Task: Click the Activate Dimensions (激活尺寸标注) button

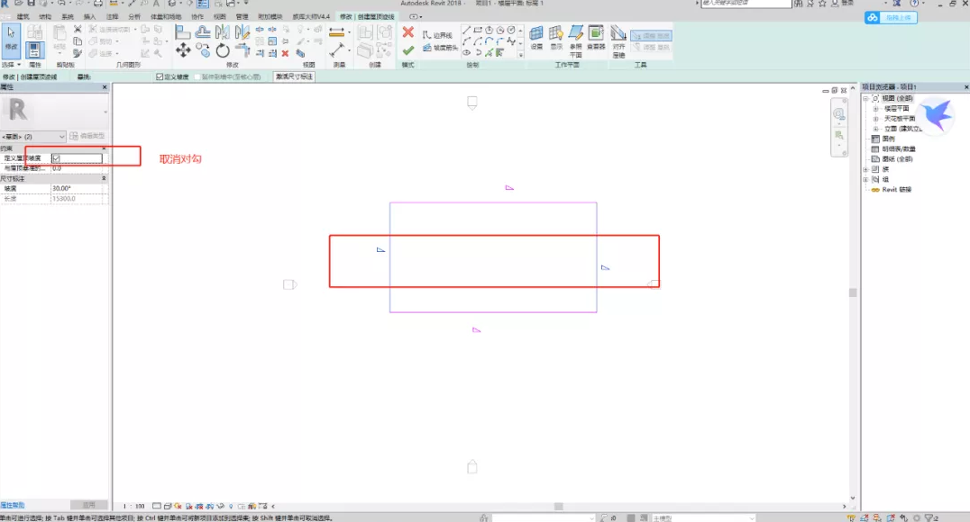Action: 295,76
